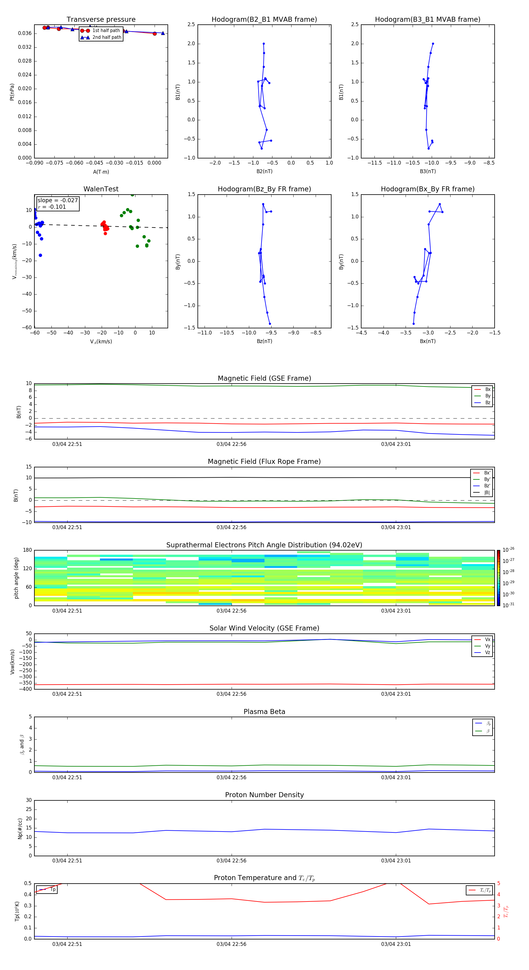This screenshot has width=529, height=970.
Task: Click the βp legend entry in Plasma Beta plot
Action: click(x=483, y=723)
